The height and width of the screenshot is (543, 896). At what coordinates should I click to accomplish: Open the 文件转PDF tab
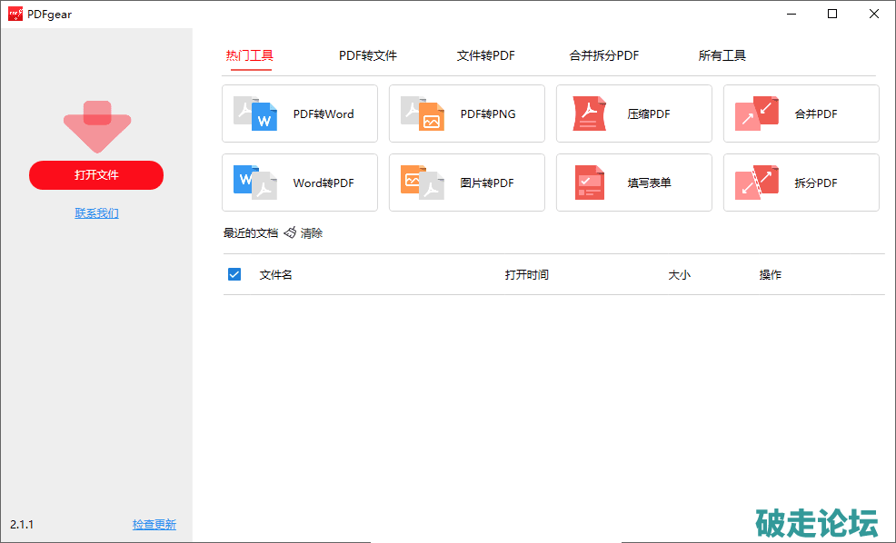tap(485, 55)
